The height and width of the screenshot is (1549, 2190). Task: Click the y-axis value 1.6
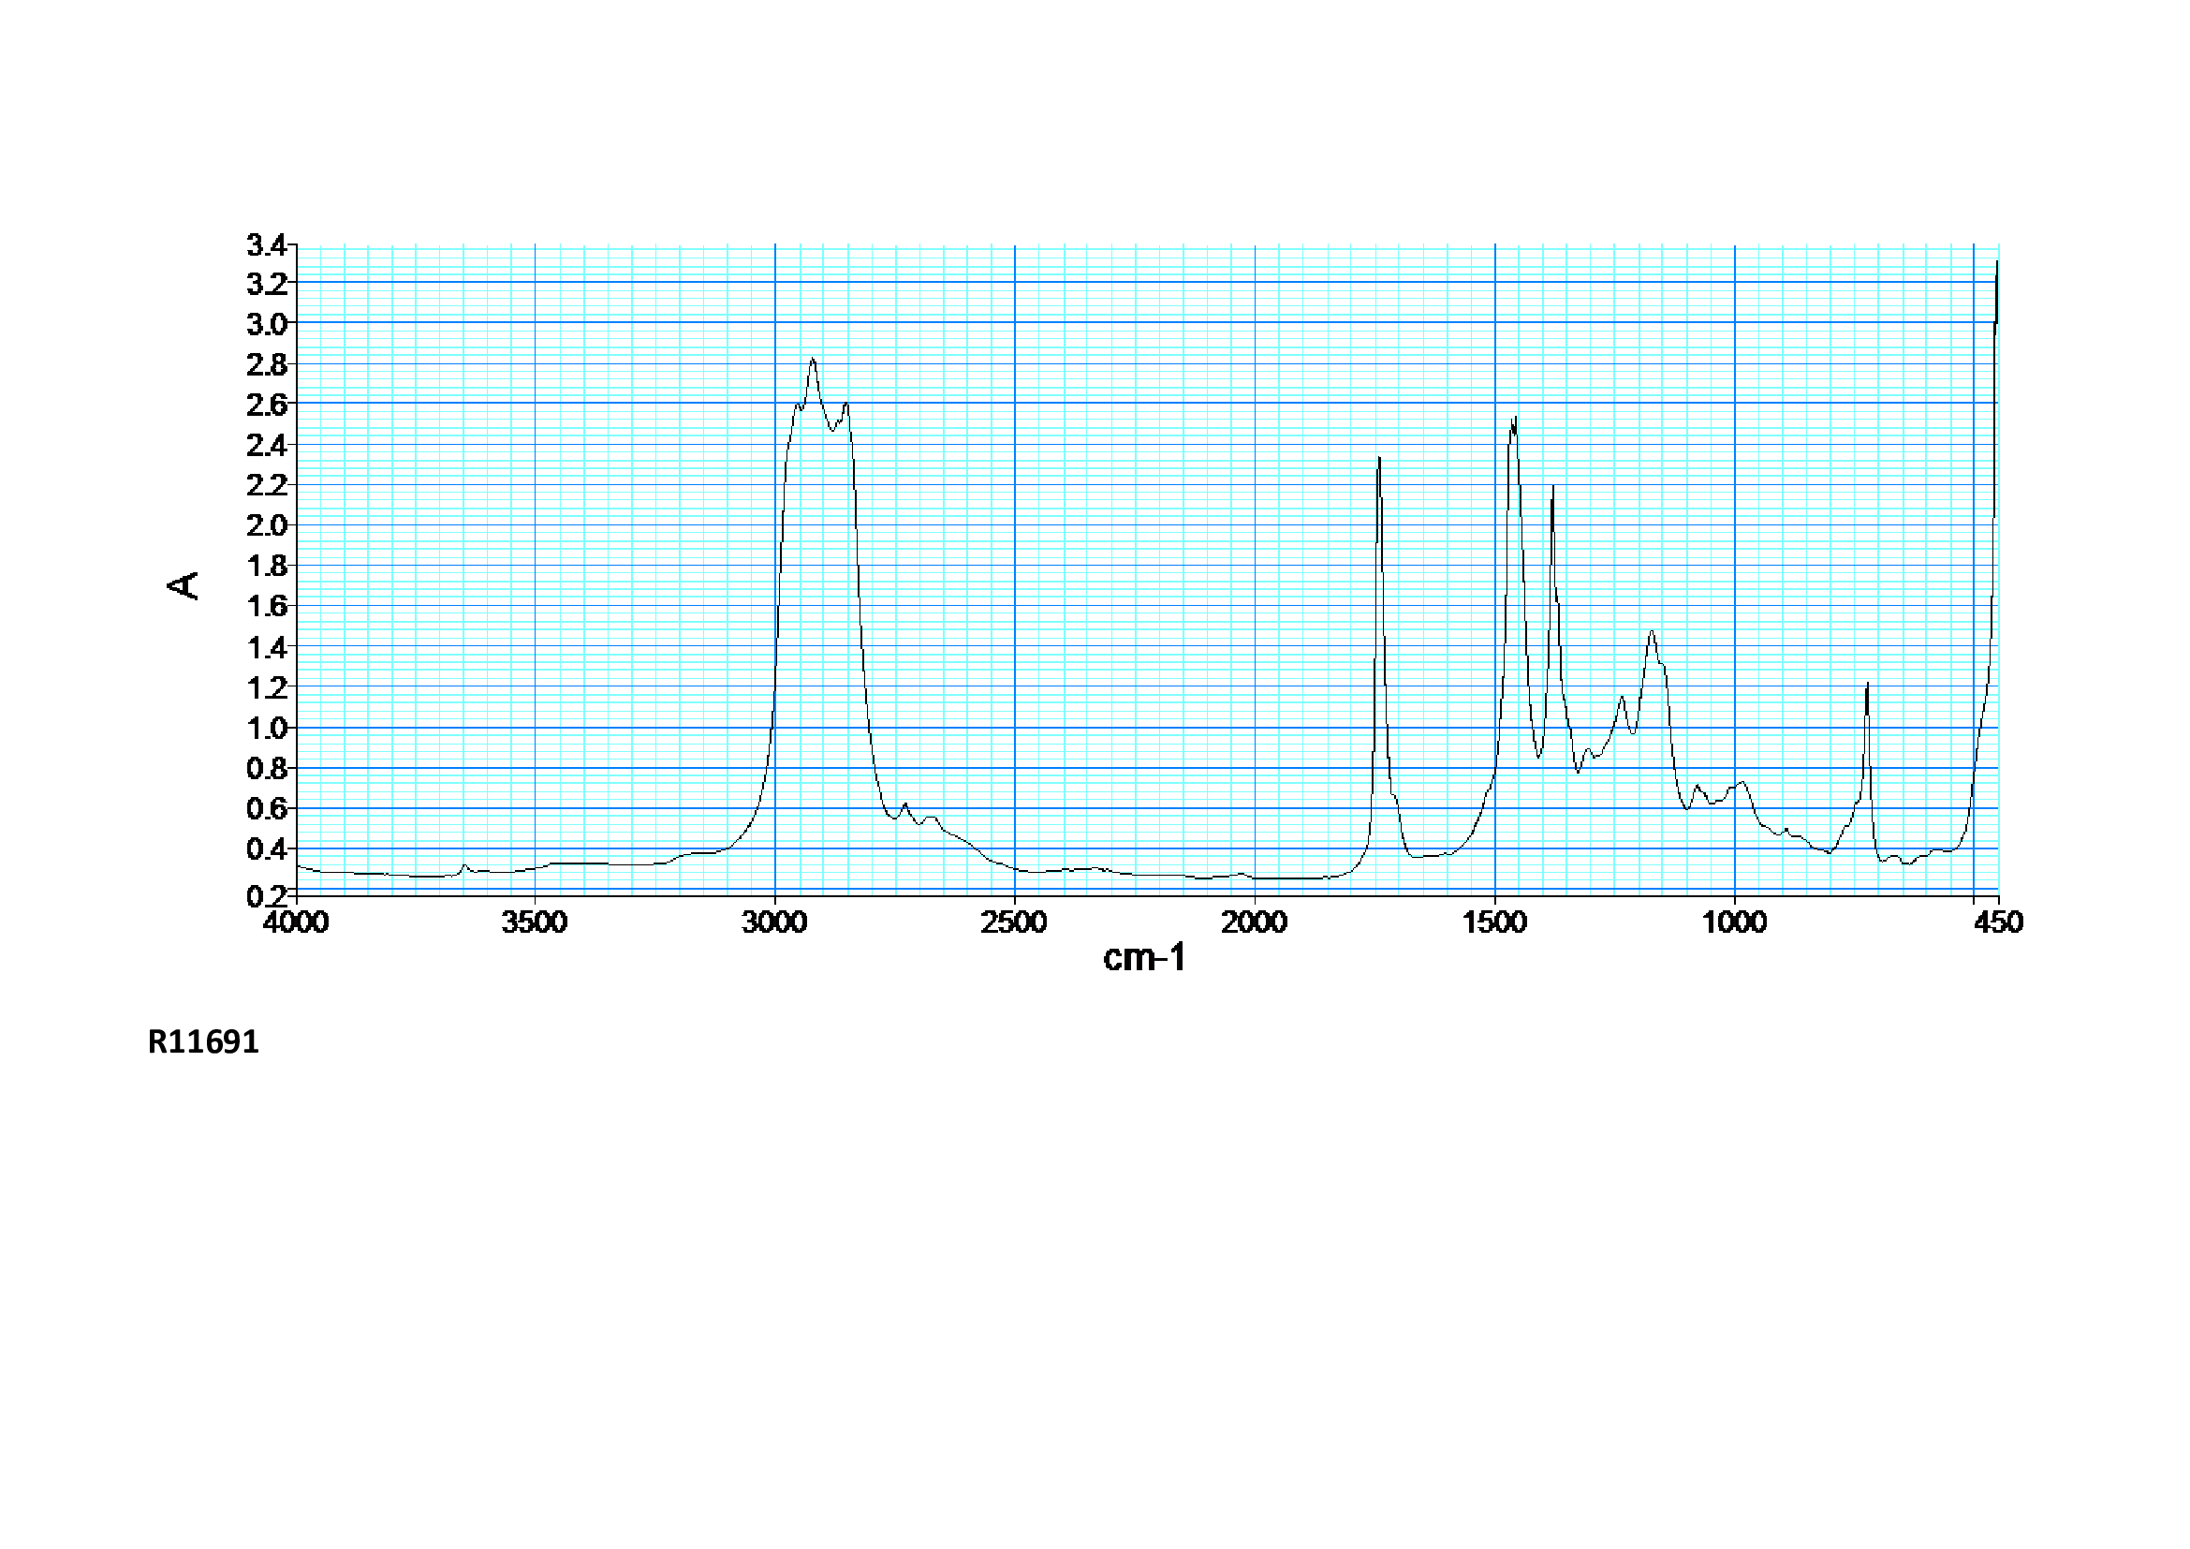[266, 606]
